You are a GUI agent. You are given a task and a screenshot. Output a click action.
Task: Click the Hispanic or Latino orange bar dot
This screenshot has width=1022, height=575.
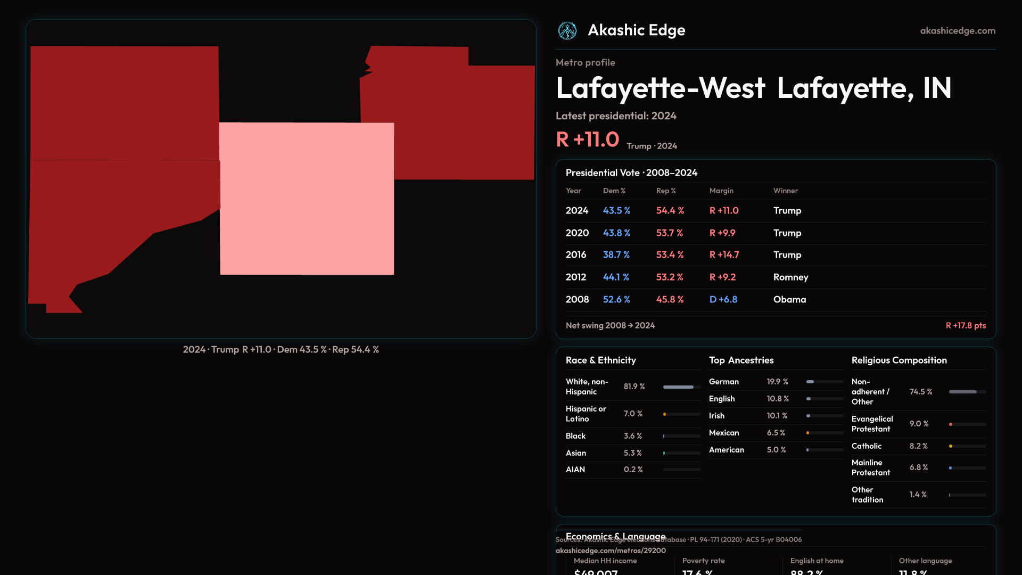(x=665, y=414)
